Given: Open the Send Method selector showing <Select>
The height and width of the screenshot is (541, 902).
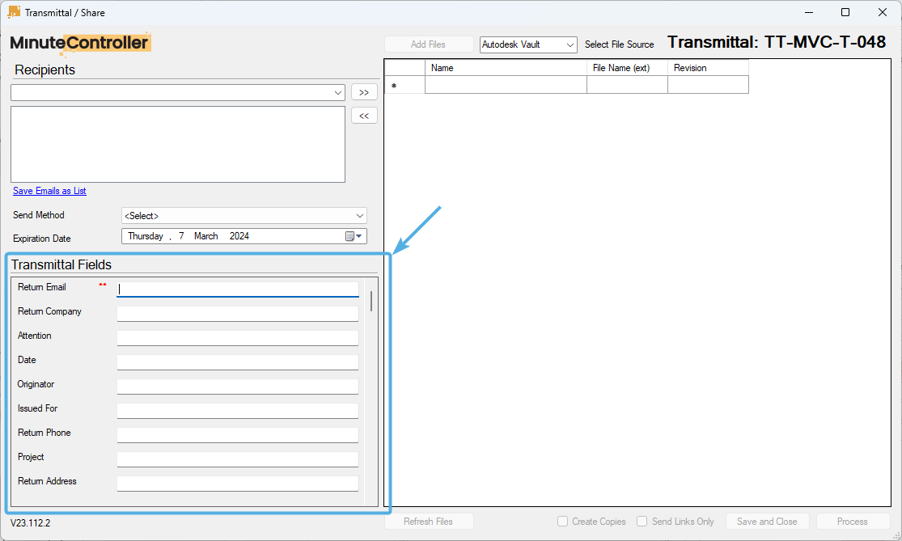Looking at the screenshot, I should (243, 215).
